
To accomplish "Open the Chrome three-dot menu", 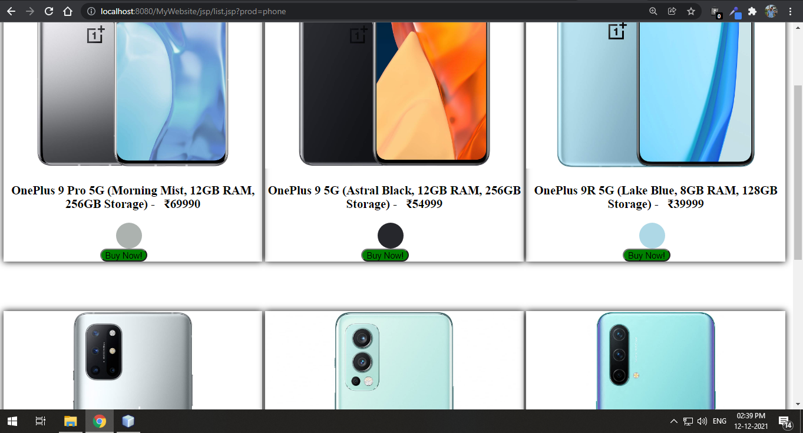I will 790,11.
